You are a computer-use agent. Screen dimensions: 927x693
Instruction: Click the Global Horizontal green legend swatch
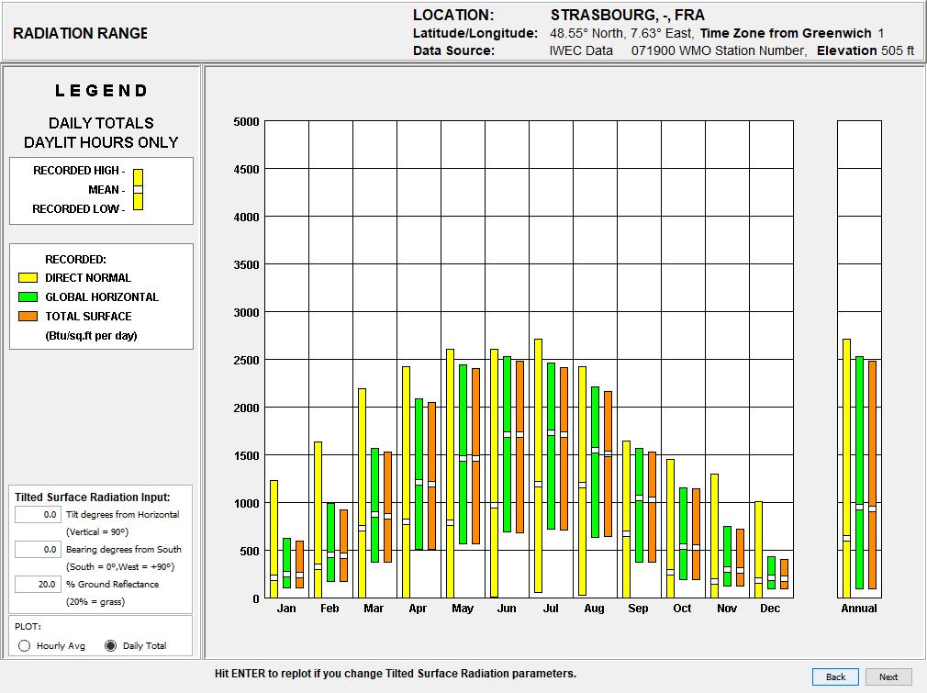point(28,296)
